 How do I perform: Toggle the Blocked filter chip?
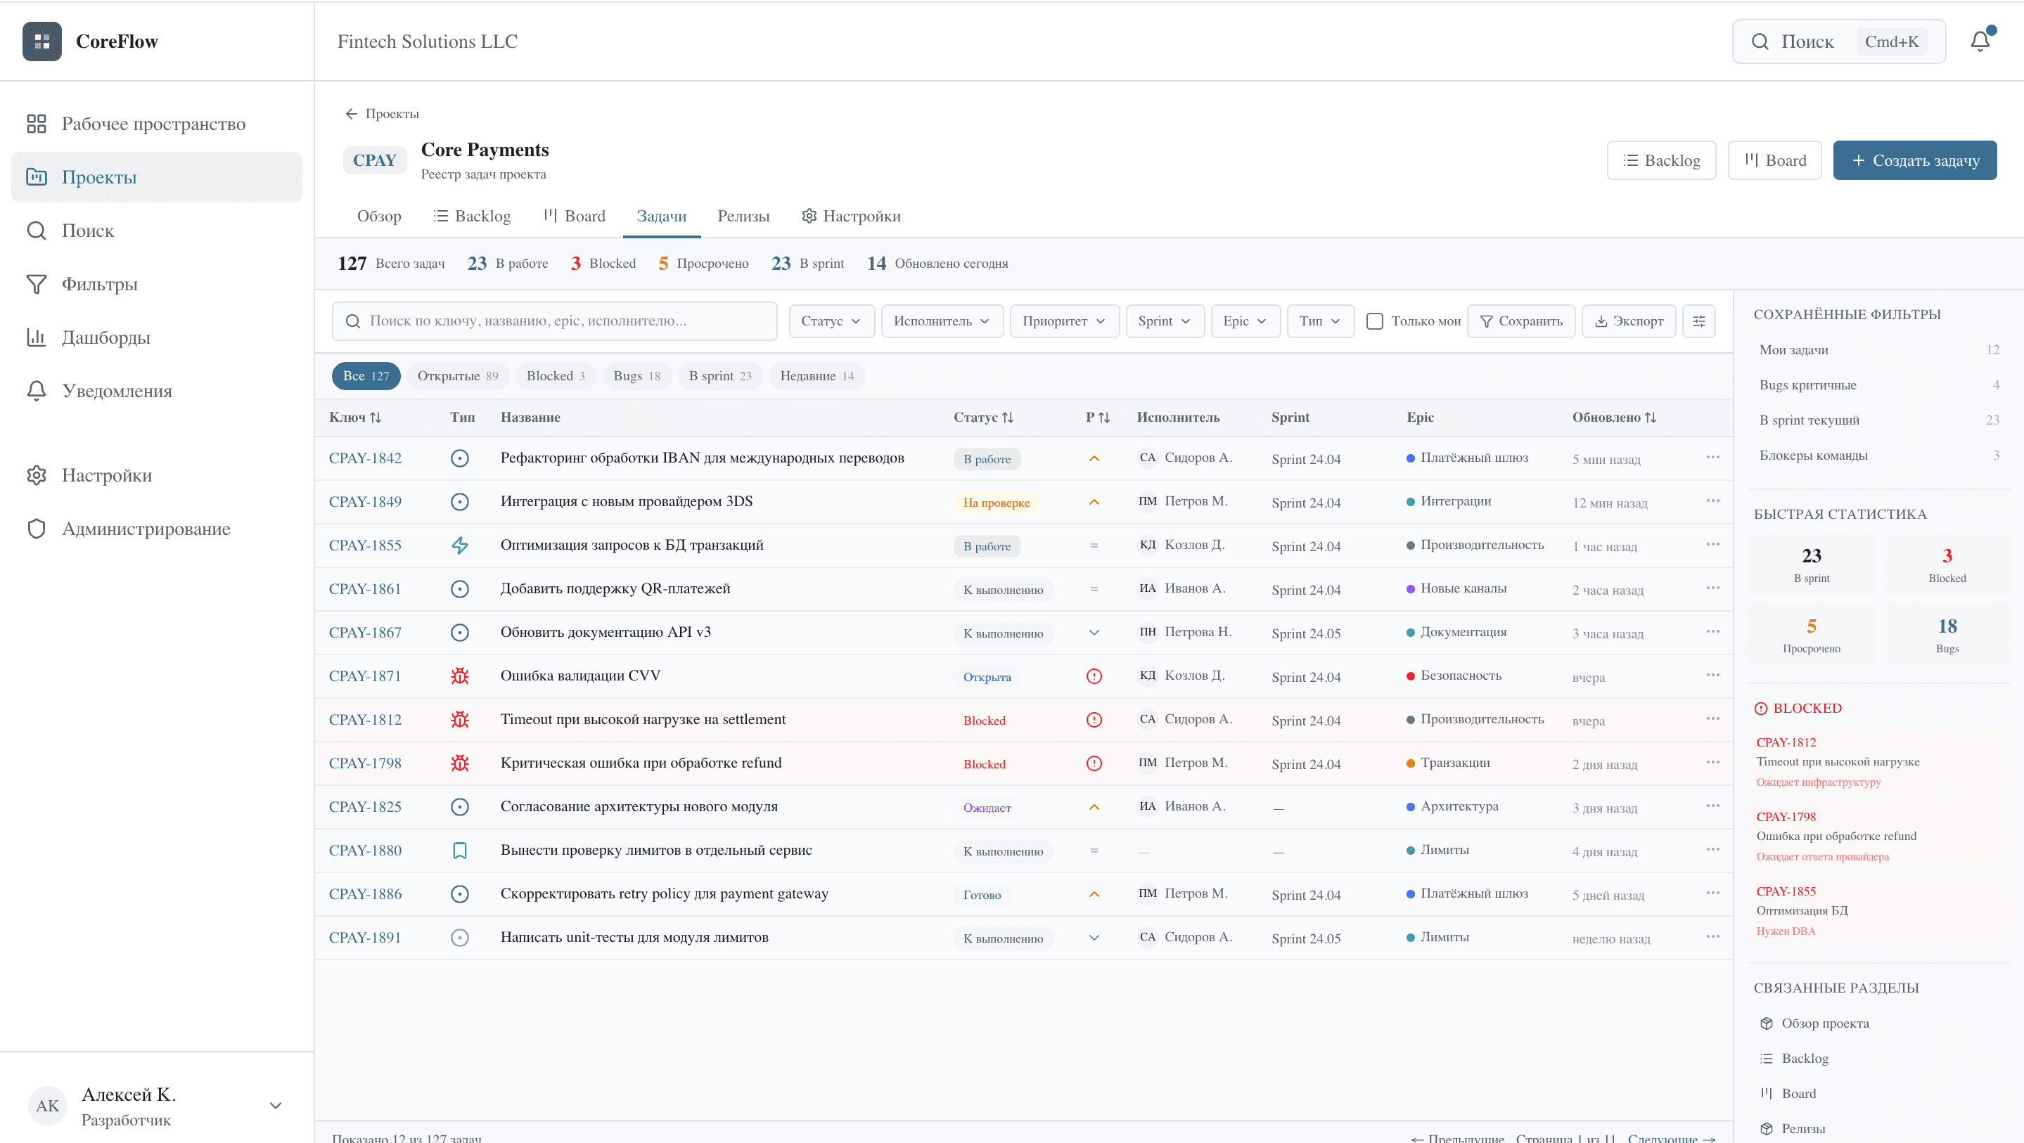tap(556, 375)
